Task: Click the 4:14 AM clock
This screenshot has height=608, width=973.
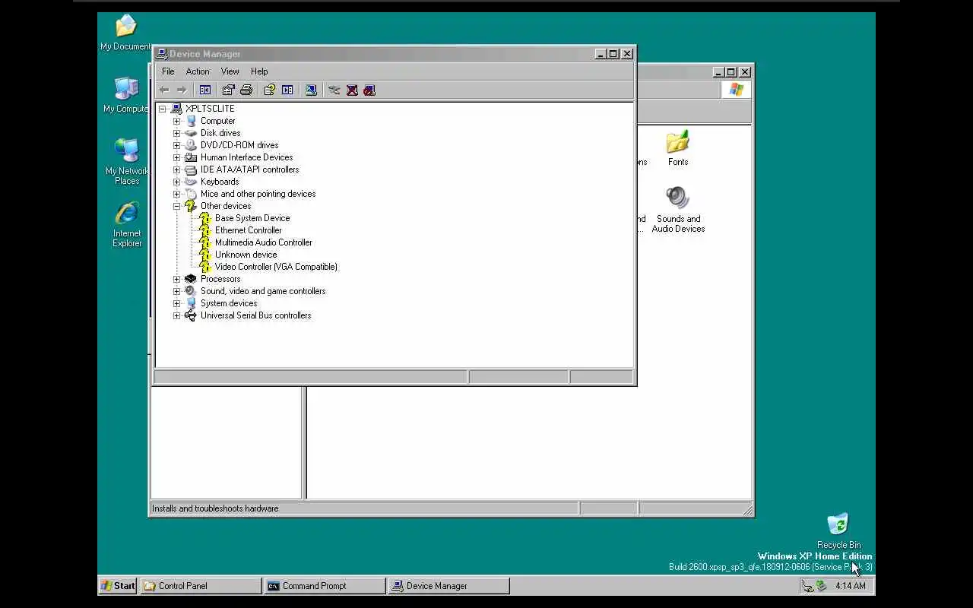Action: (850, 586)
